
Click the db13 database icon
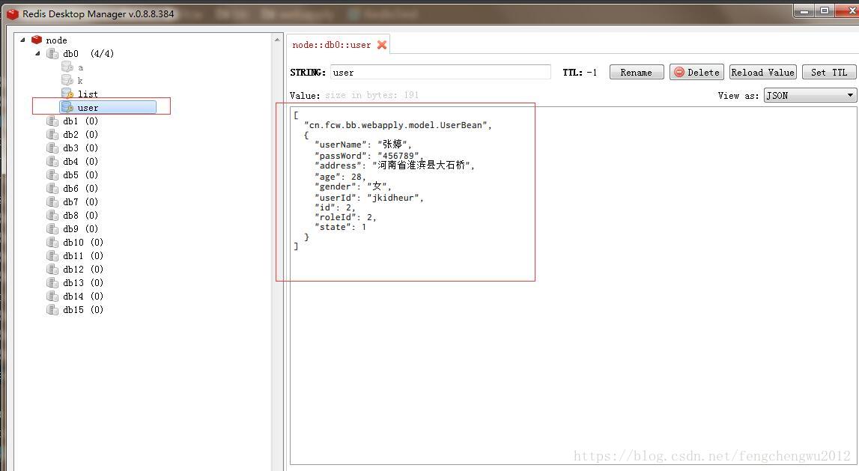[52, 282]
